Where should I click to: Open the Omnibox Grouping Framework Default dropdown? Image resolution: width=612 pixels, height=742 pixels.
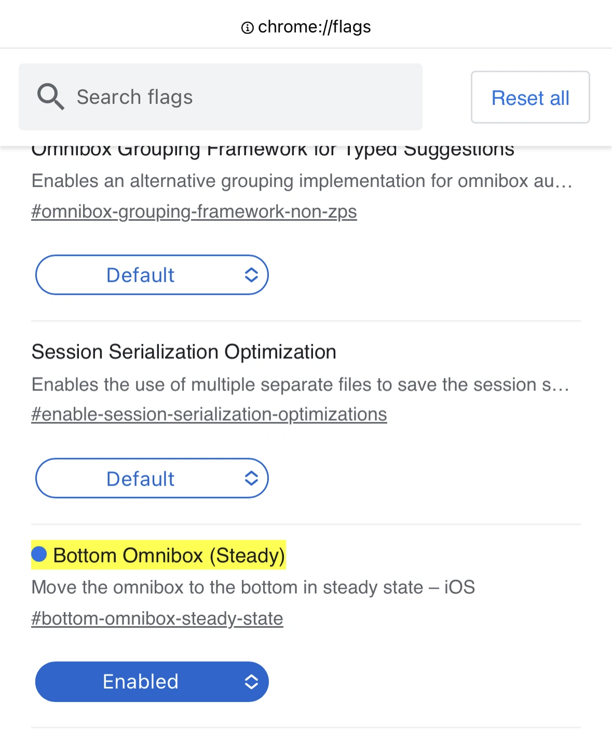click(152, 275)
